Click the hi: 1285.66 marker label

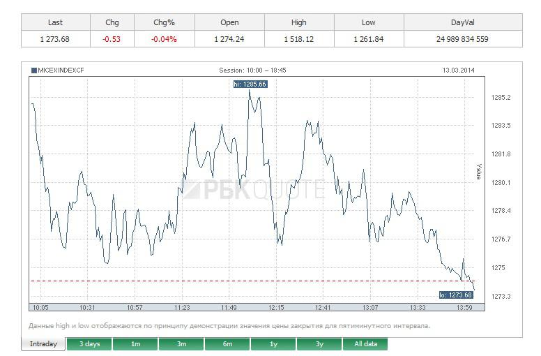click(x=250, y=84)
